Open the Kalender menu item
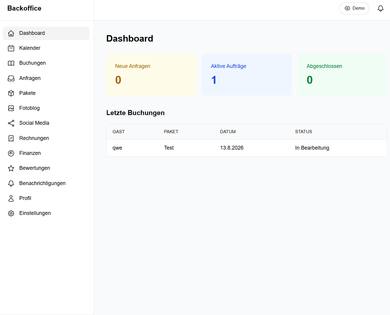Image resolution: width=390 pixels, height=315 pixels. point(46,48)
